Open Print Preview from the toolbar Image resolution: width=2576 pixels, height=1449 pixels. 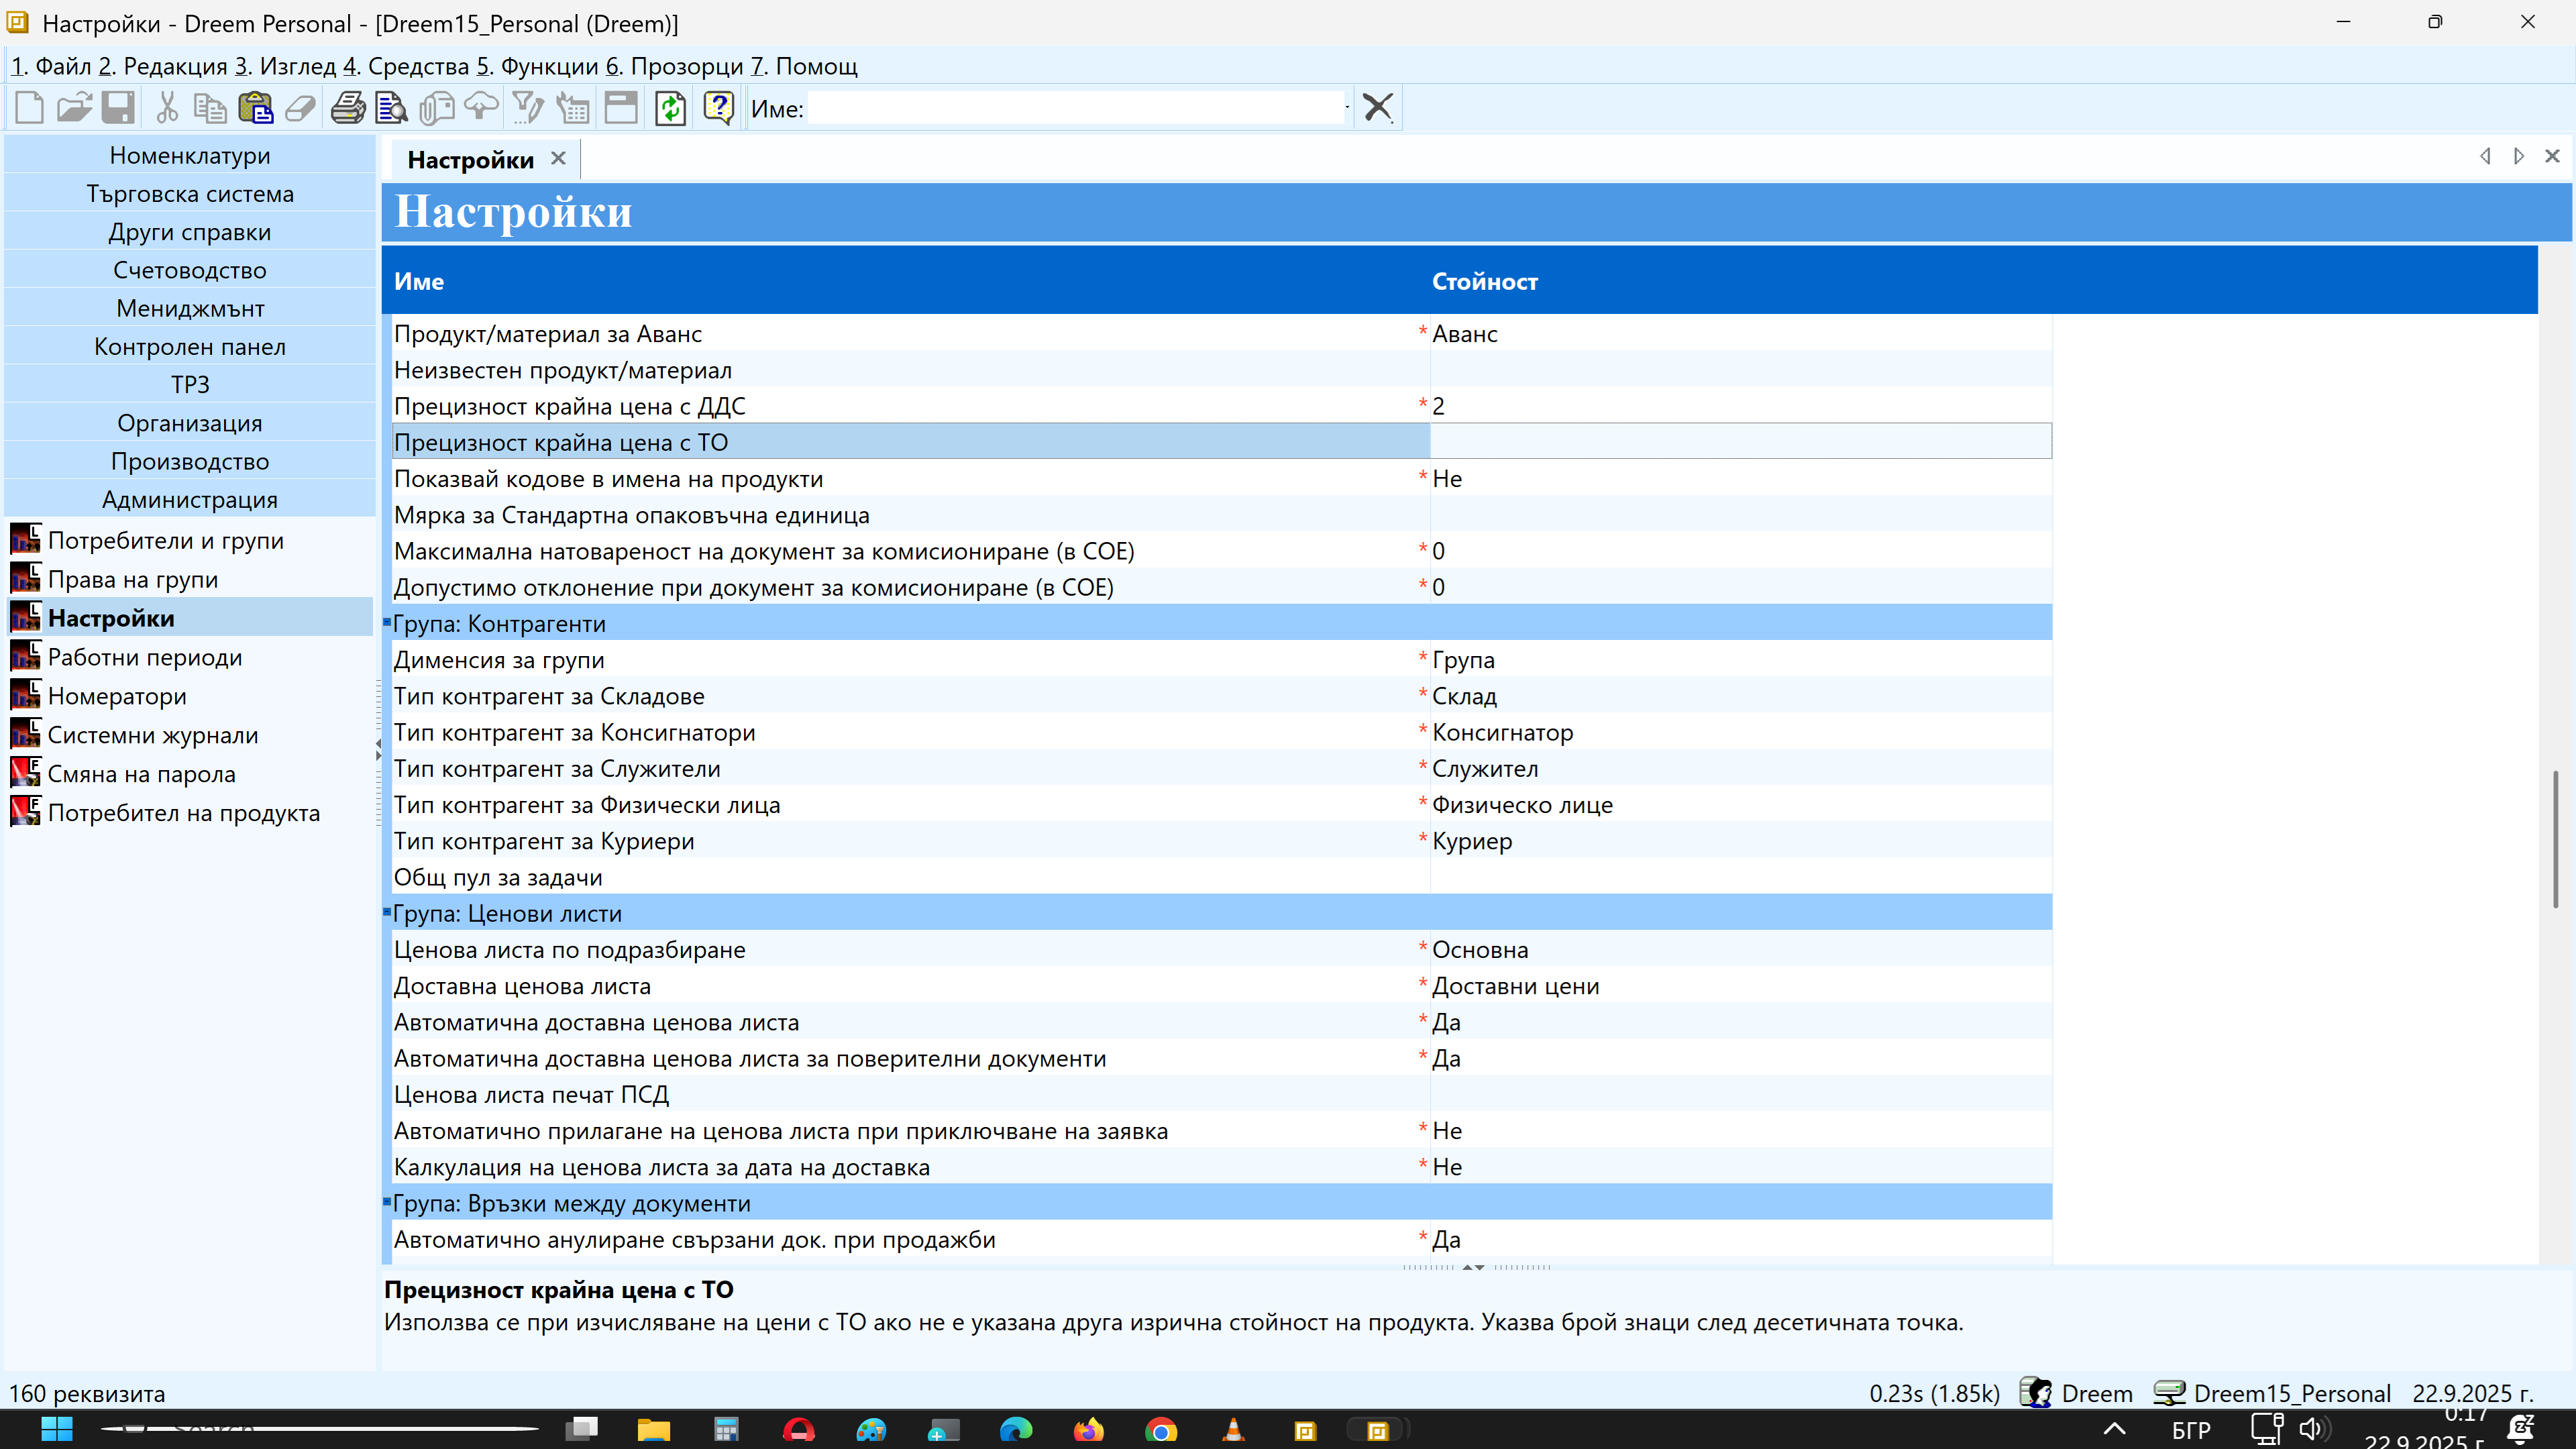[x=391, y=107]
